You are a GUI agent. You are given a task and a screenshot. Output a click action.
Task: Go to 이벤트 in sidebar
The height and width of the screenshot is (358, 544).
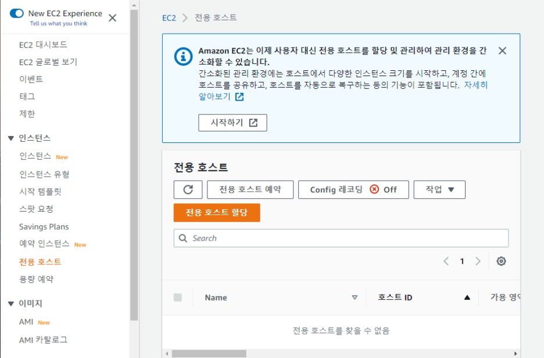click(31, 79)
